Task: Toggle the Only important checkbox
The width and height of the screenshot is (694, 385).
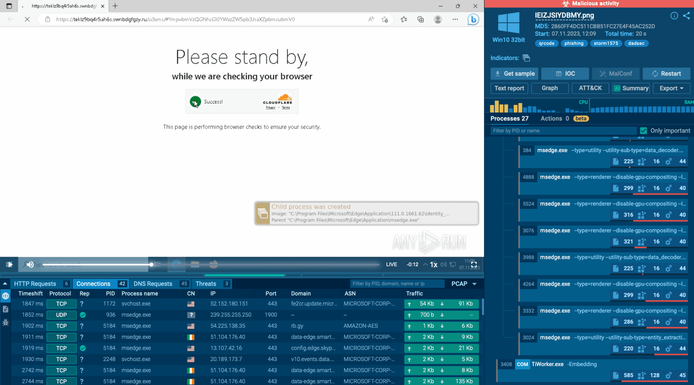Action: click(643, 130)
